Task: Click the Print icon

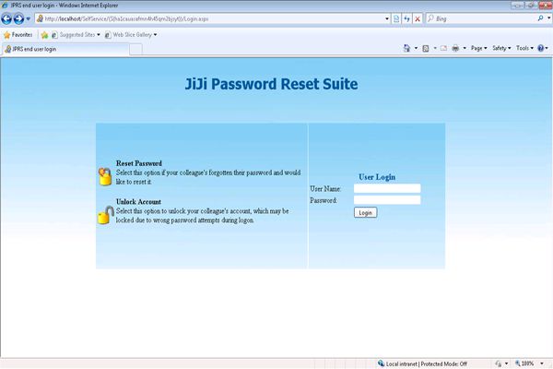Action: point(455,48)
